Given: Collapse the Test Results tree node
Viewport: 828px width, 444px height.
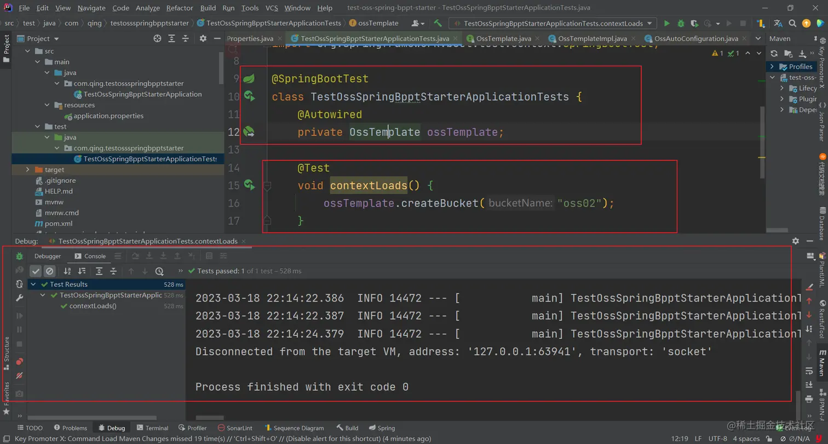Looking at the screenshot, I should point(33,285).
